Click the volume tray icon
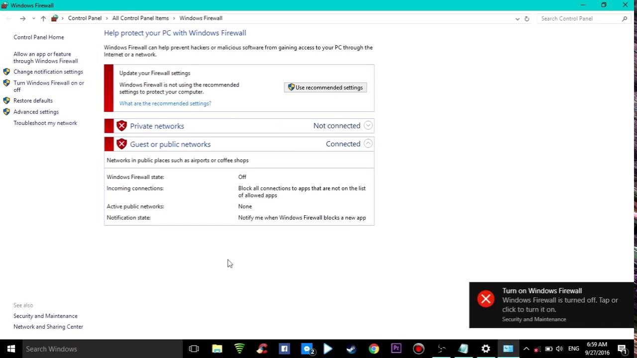637x358 pixels. click(x=559, y=349)
